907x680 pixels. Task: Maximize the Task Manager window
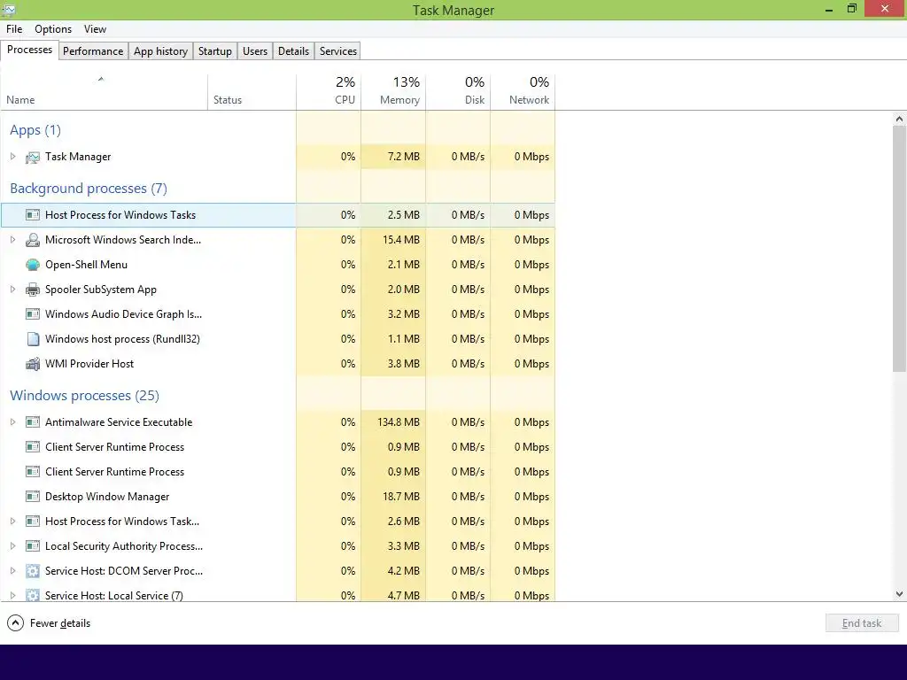(852, 9)
